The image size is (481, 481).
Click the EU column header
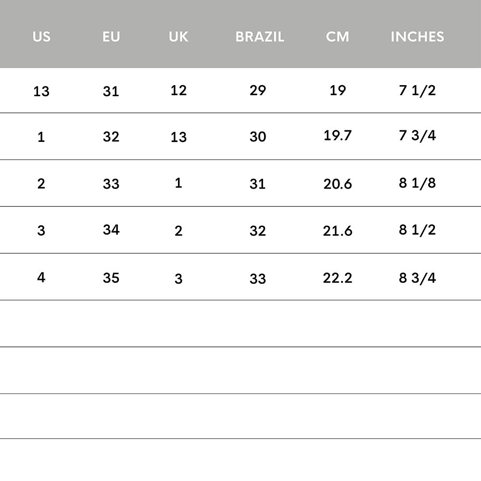pos(111,37)
